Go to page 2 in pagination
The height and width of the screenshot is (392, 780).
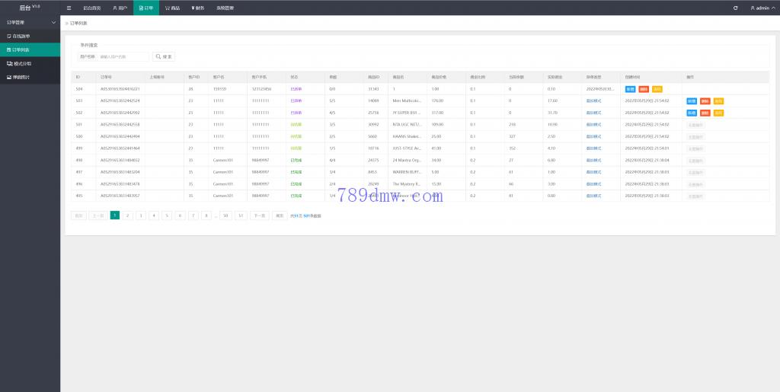point(128,215)
